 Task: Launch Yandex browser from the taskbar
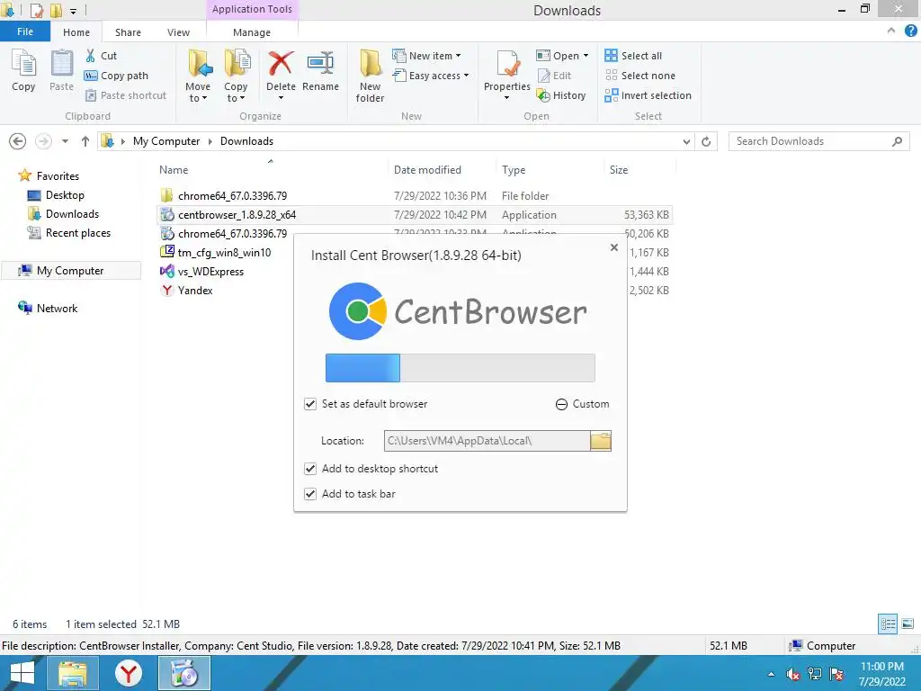tap(128, 673)
